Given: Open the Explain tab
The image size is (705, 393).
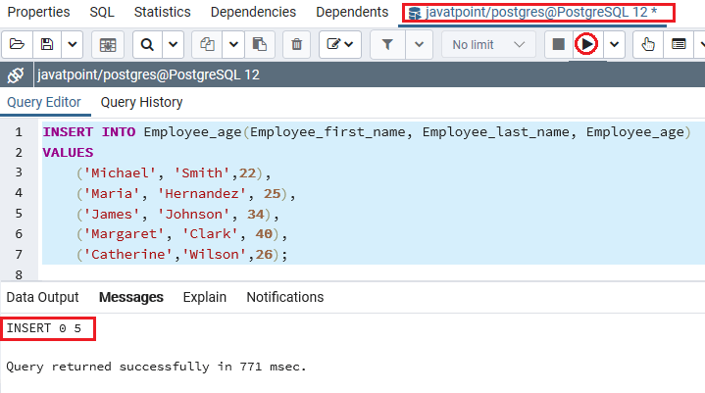Looking at the screenshot, I should point(205,297).
